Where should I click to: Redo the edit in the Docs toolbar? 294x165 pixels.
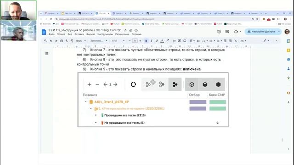point(56,41)
